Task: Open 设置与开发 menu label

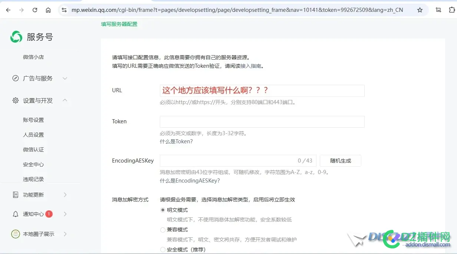Action: pos(38,100)
